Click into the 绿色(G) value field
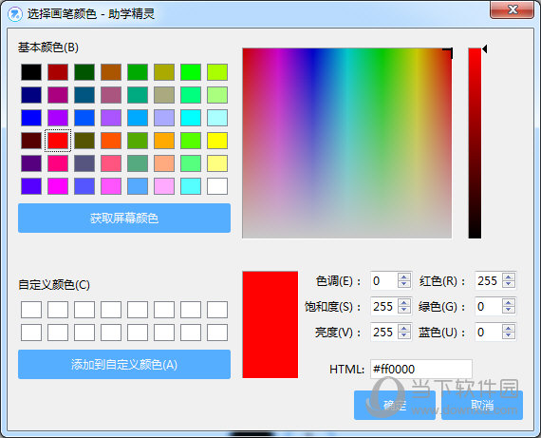 [x=489, y=306]
